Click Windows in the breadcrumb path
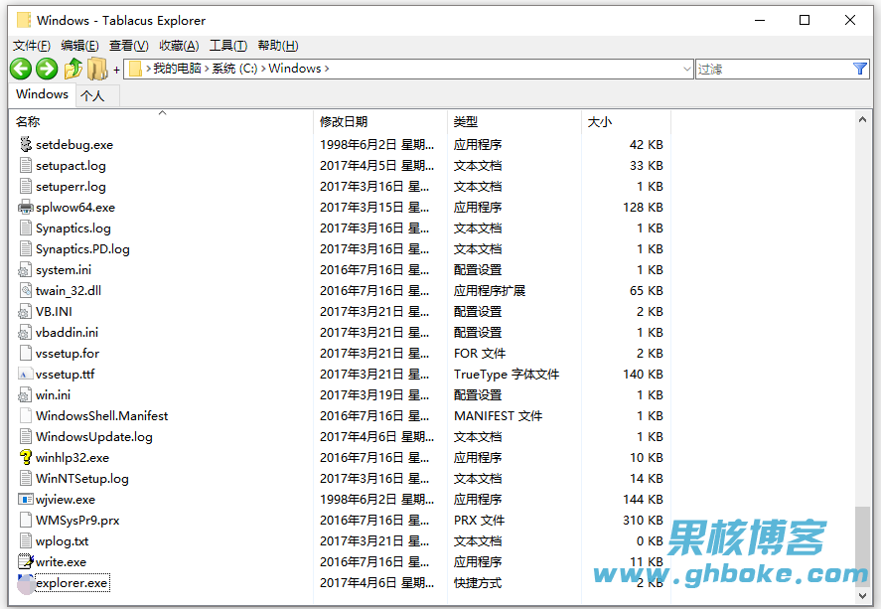This screenshot has height=609, width=881. click(295, 69)
